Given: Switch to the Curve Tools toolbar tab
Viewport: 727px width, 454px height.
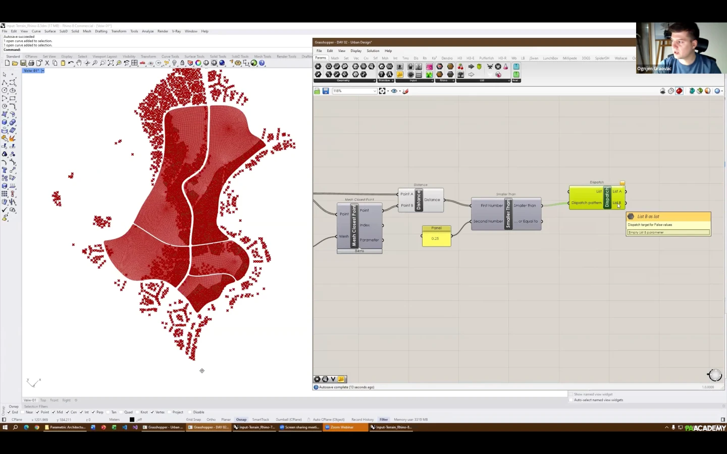Looking at the screenshot, I should click(x=170, y=57).
